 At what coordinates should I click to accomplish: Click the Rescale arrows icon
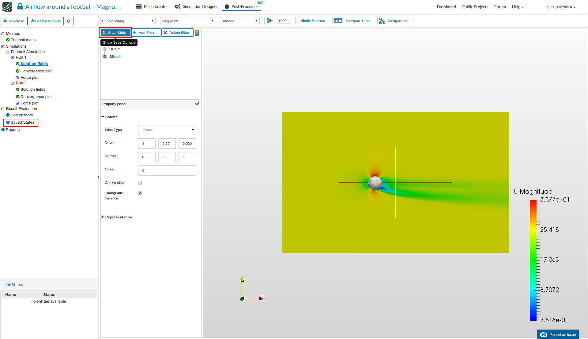pos(305,21)
